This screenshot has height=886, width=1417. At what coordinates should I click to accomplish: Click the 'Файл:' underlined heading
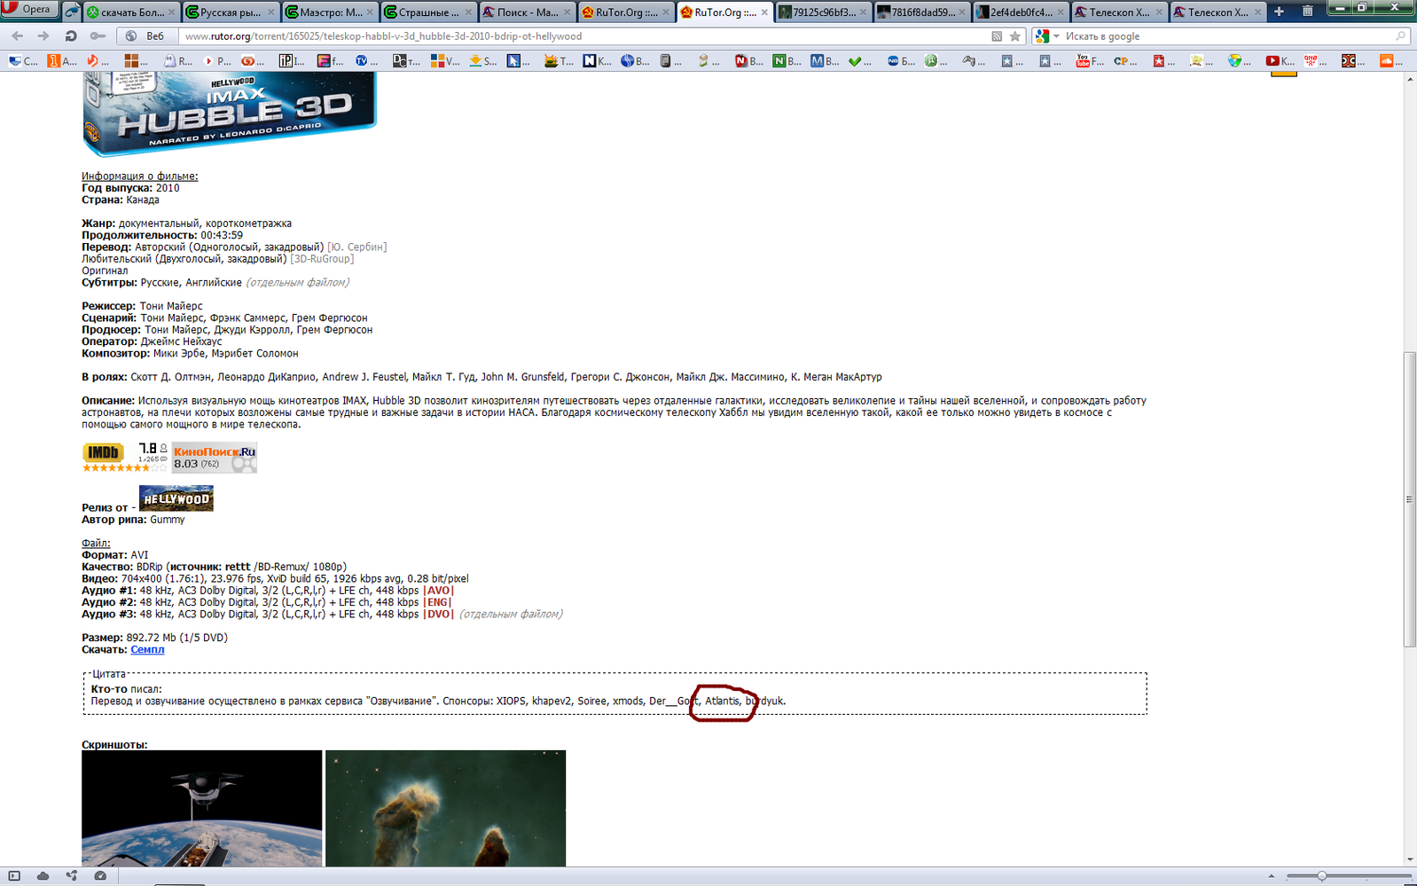[x=96, y=543]
